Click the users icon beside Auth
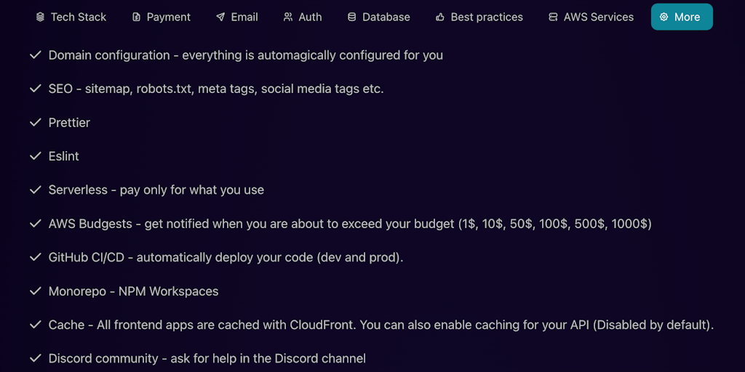 point(288,17)
